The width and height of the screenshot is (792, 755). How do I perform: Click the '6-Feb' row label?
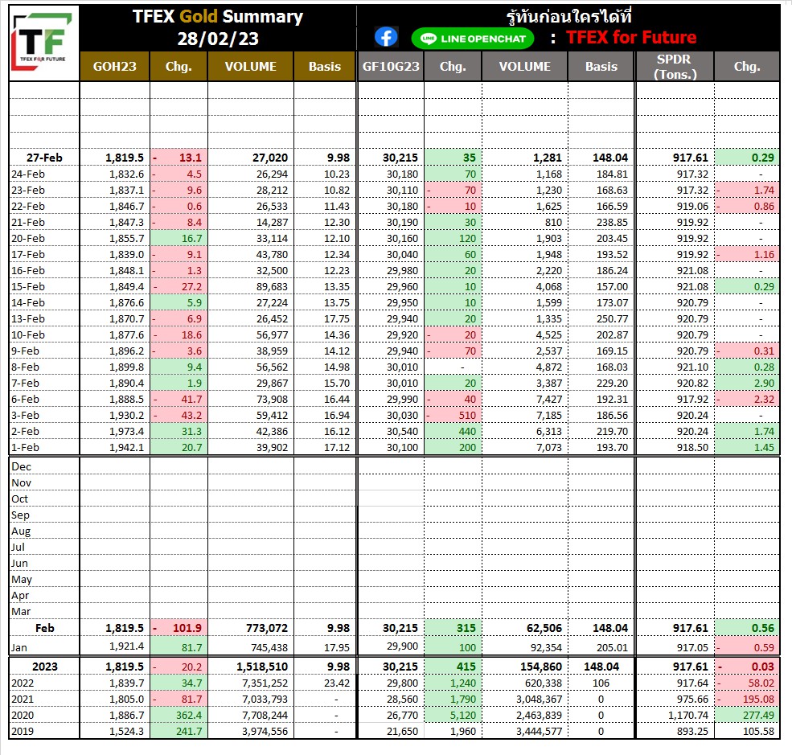25,399
